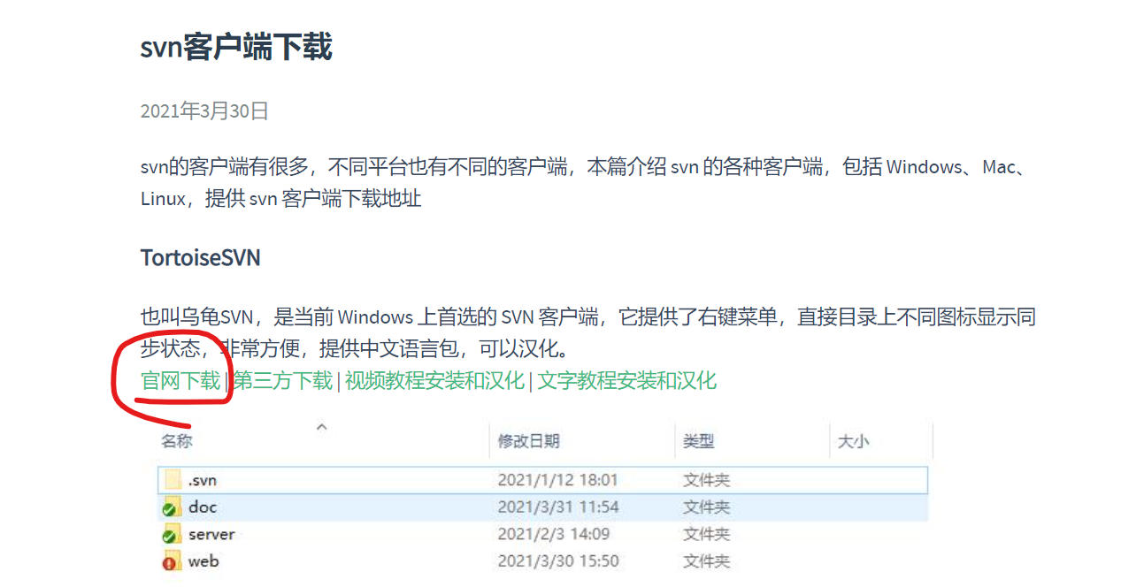Click the web folder icon with red mark
Screen dimensions: 1121x587
tap(172, 561)
